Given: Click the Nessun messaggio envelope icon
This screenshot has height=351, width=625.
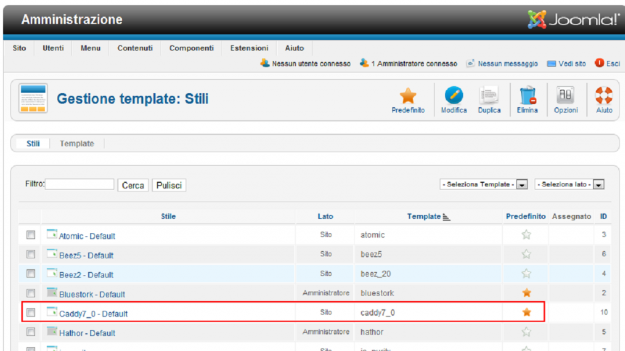Looking at the screenshot, I should [471, 63].
